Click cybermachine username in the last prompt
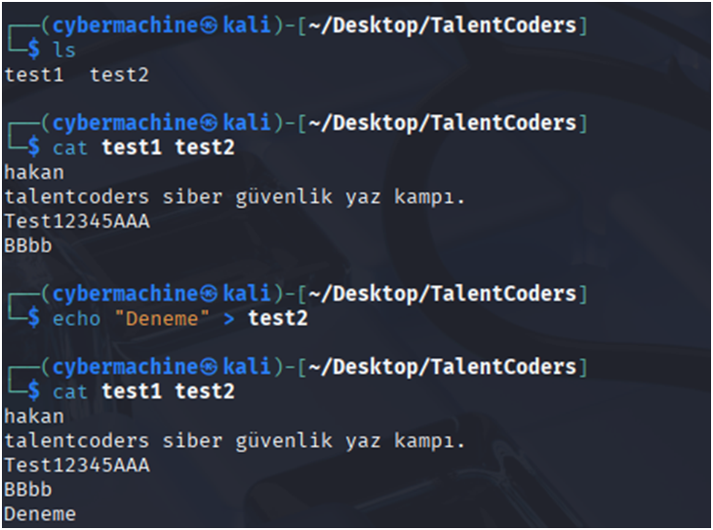The image size is (713, 530). 126,368
